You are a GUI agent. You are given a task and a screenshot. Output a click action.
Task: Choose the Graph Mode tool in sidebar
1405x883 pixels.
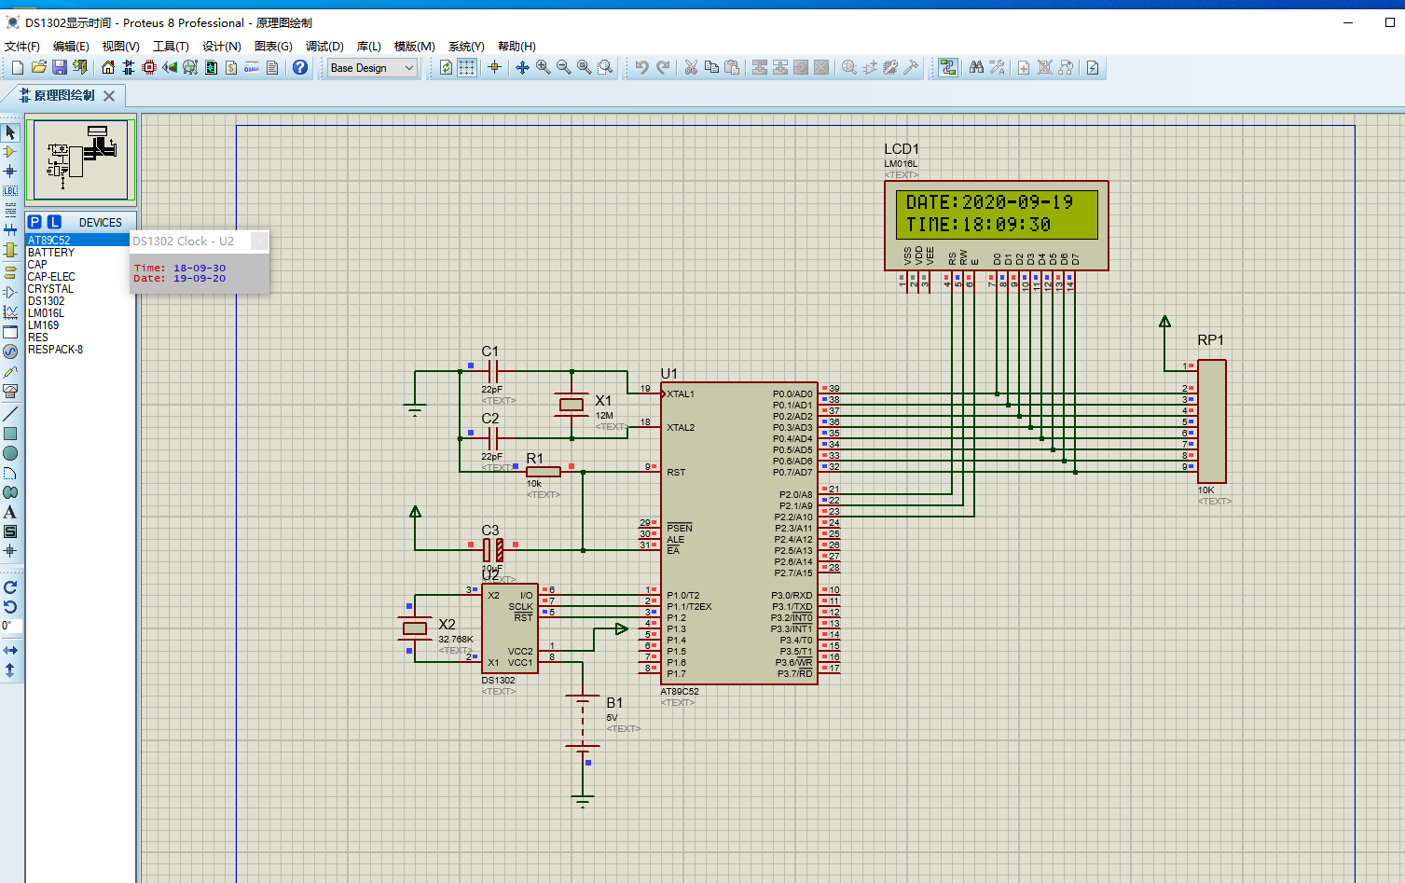pyautogui.click(x=10, y=312)
